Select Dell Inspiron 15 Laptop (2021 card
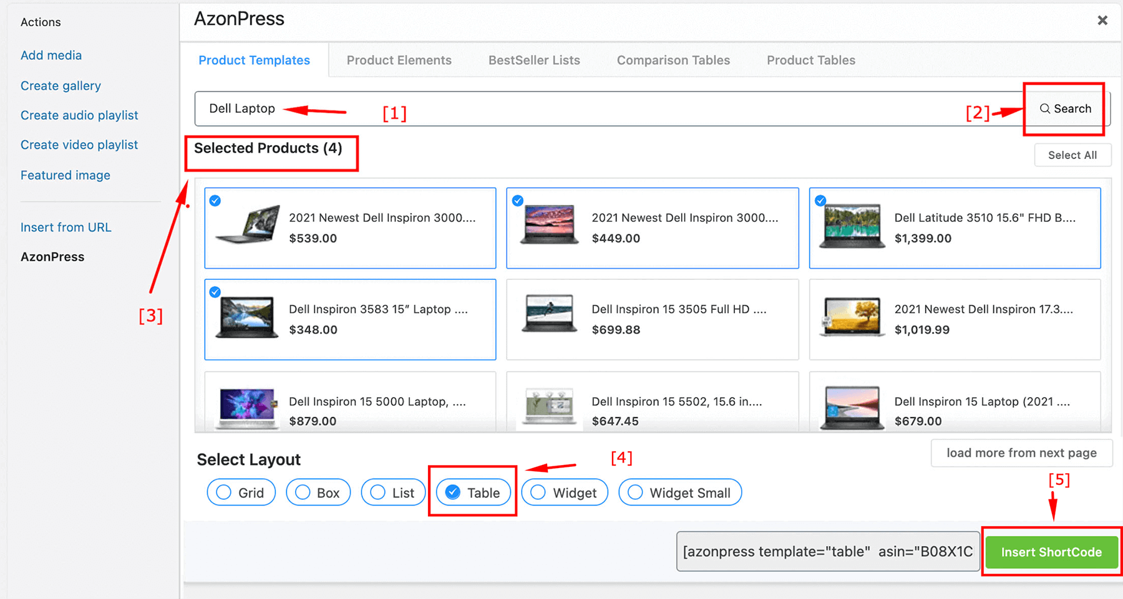Screen dimensions: 1123x599 point(955,401)
